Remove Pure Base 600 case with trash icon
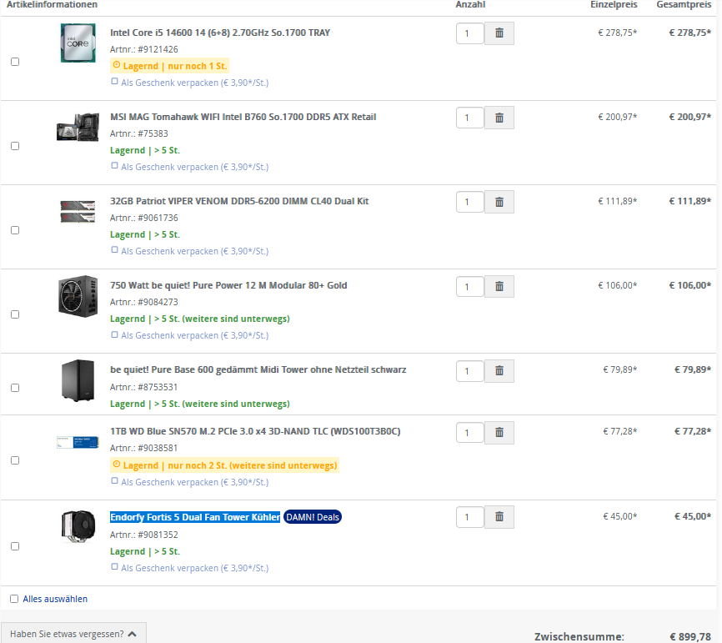The width and height of the screenshot is (722, 643). coord(499,371)
